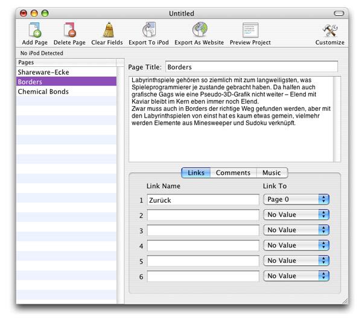Switch to the Music tab
Image resolution: width=362 pixels, height=319 pixels.
(271, 172)
